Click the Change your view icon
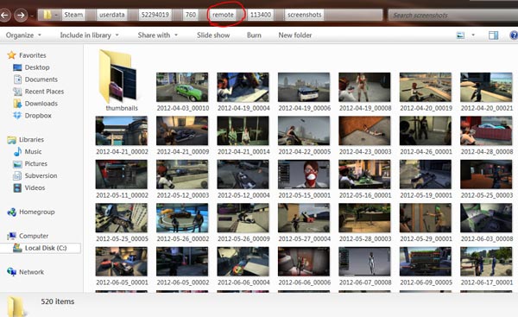This screenshot has height=317, width=518. (x=460, y=35)
